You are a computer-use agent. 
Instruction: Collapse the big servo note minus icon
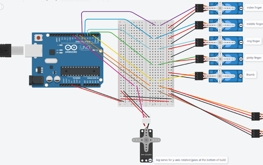click(x=150, y=160)
